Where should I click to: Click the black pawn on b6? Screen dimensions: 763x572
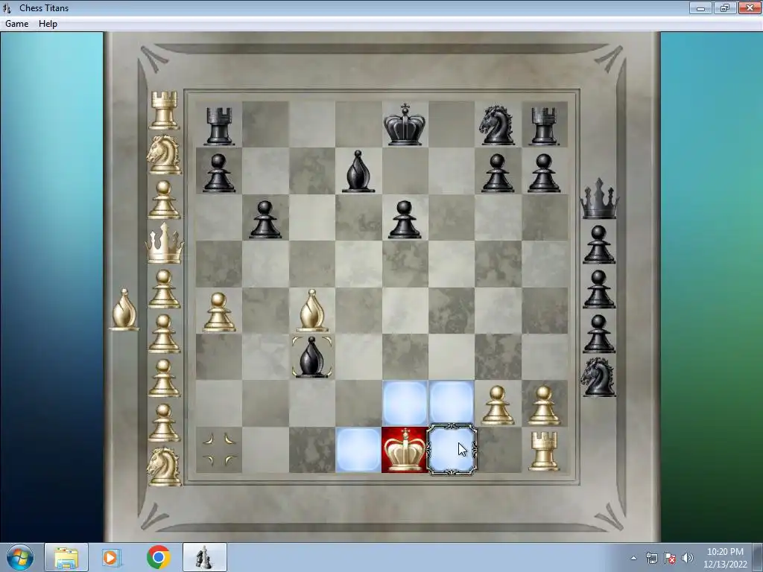pyautogui.click(x=265, y=219)
